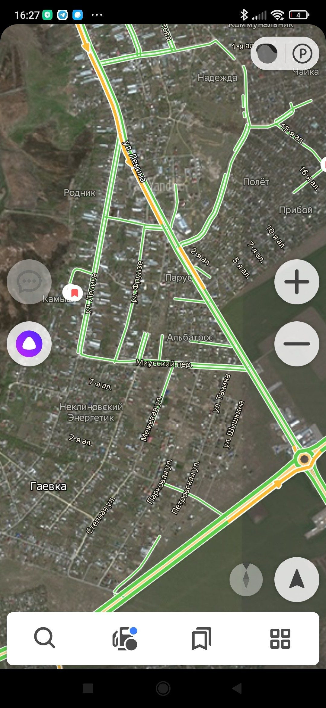Tap the roundabout on the highway
Viewport: 326px width, 708px height.
click(x=304, y=459)
